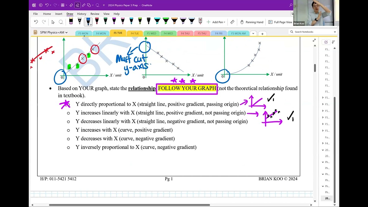Viewport: 368px width, 207px height.
Task: Open the F4 THU section tab
Action: 185,33
